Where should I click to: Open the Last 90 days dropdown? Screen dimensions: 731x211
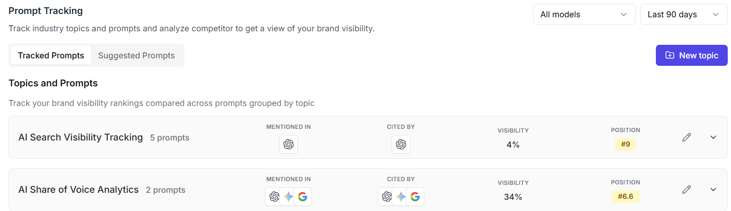coord(684,14)
